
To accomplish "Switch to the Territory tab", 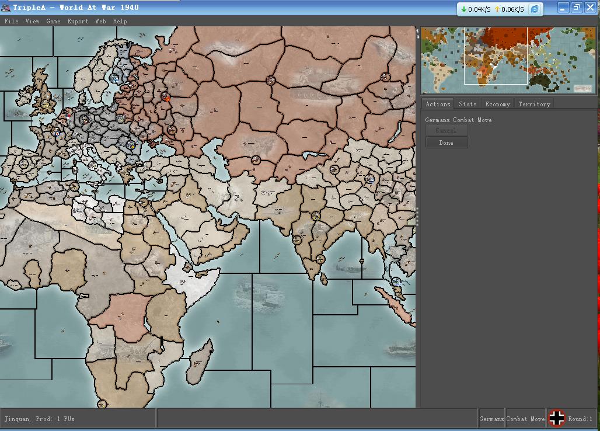I will pos(534,104).
